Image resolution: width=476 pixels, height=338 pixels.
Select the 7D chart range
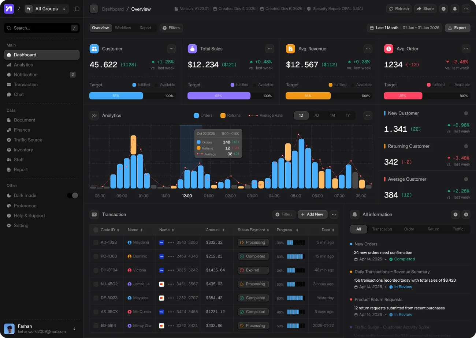point(316,116)
